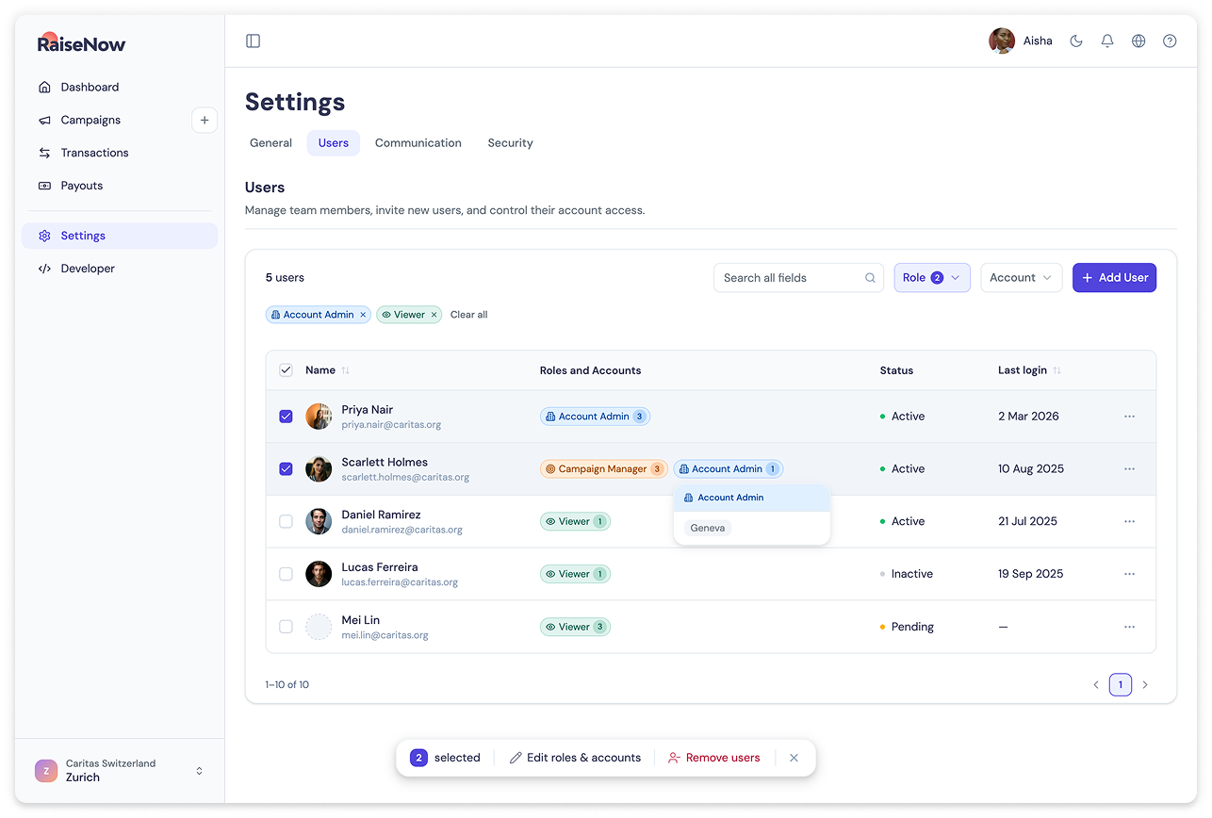Click Clear all filters

pos(469,315)
